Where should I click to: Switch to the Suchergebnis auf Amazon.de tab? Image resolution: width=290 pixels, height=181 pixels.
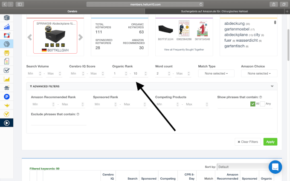pos(217,11)
